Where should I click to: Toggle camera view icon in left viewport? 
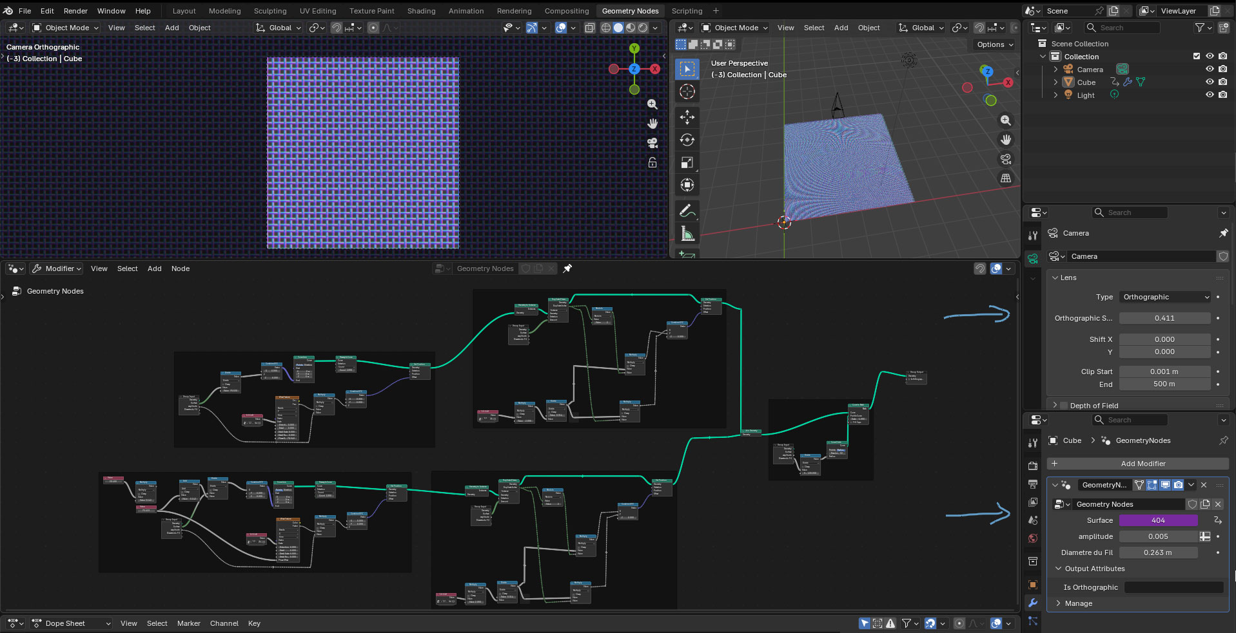pyautogui.click(x=652, y=143)
